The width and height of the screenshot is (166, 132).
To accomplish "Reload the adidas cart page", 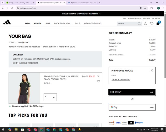I will (x=12, y=8).
